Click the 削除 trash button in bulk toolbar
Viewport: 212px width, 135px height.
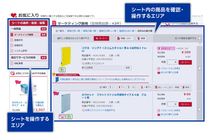pos(141,38)
